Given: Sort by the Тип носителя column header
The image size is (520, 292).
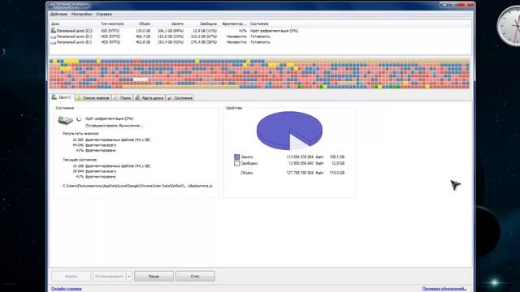Looking at the screenshot, I should tap(112, 24).
